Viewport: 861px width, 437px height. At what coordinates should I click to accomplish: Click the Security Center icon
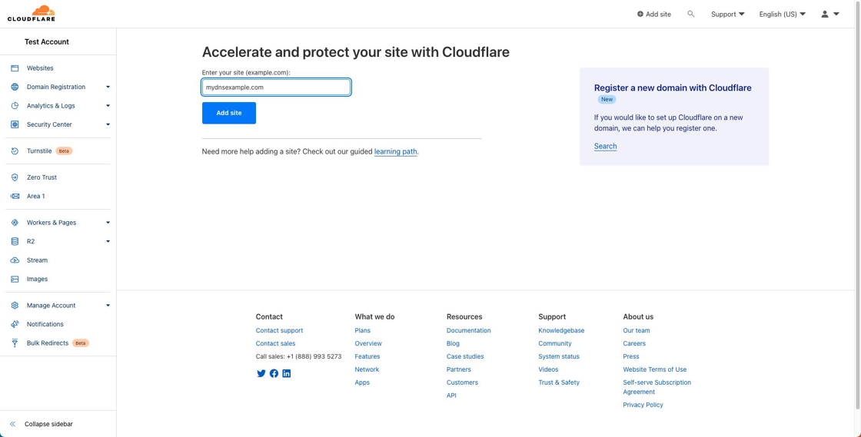pos(15,124)
